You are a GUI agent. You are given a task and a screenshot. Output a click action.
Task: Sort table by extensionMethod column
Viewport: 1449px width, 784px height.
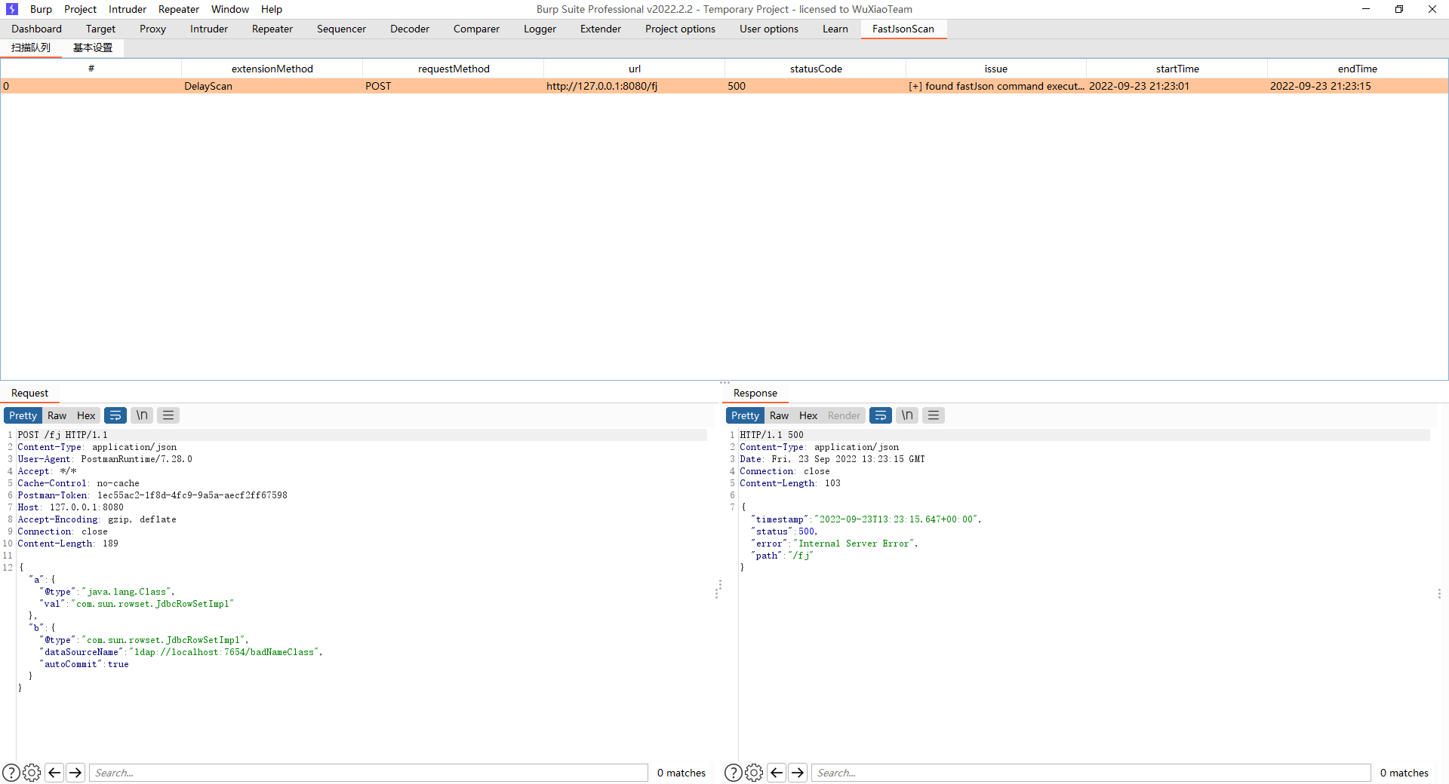pos(272,69)
